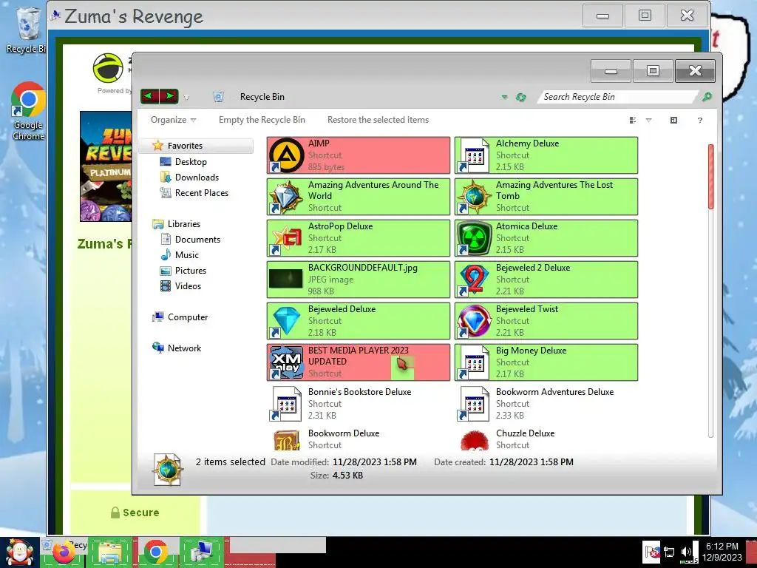Select the AstroPop Deluxe star icon
The height and width of the screenshot is (568, 757).
[x=286, y=239]
